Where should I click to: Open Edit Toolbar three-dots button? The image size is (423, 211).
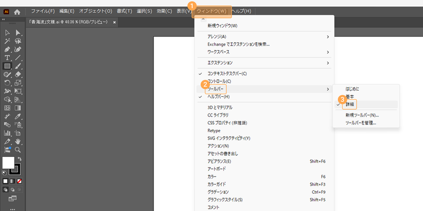[x=12, y=209]
